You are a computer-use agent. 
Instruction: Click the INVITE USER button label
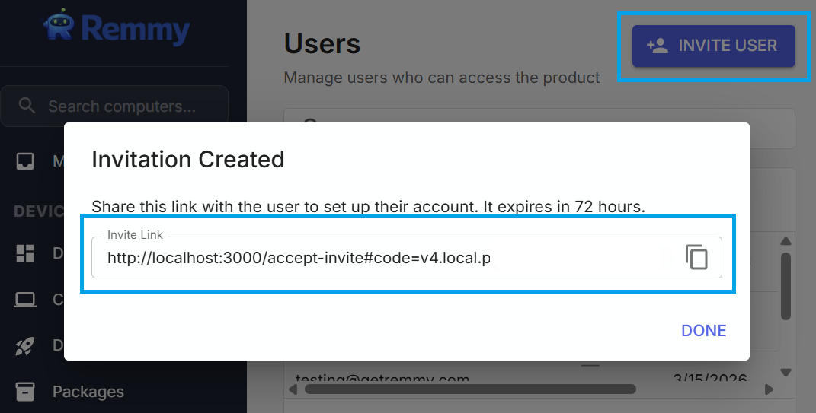(728, 46)
